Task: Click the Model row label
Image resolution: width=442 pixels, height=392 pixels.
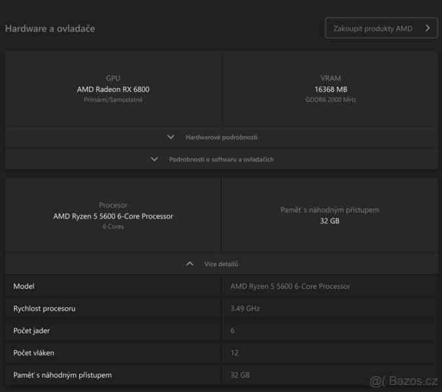Action: (x=24, y=287)
